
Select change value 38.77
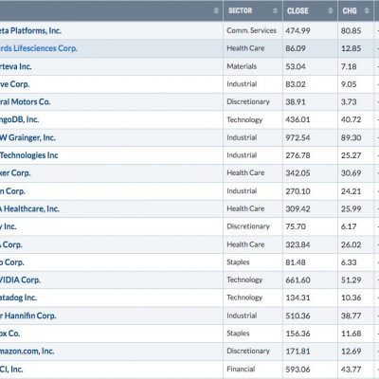(351, 316)
